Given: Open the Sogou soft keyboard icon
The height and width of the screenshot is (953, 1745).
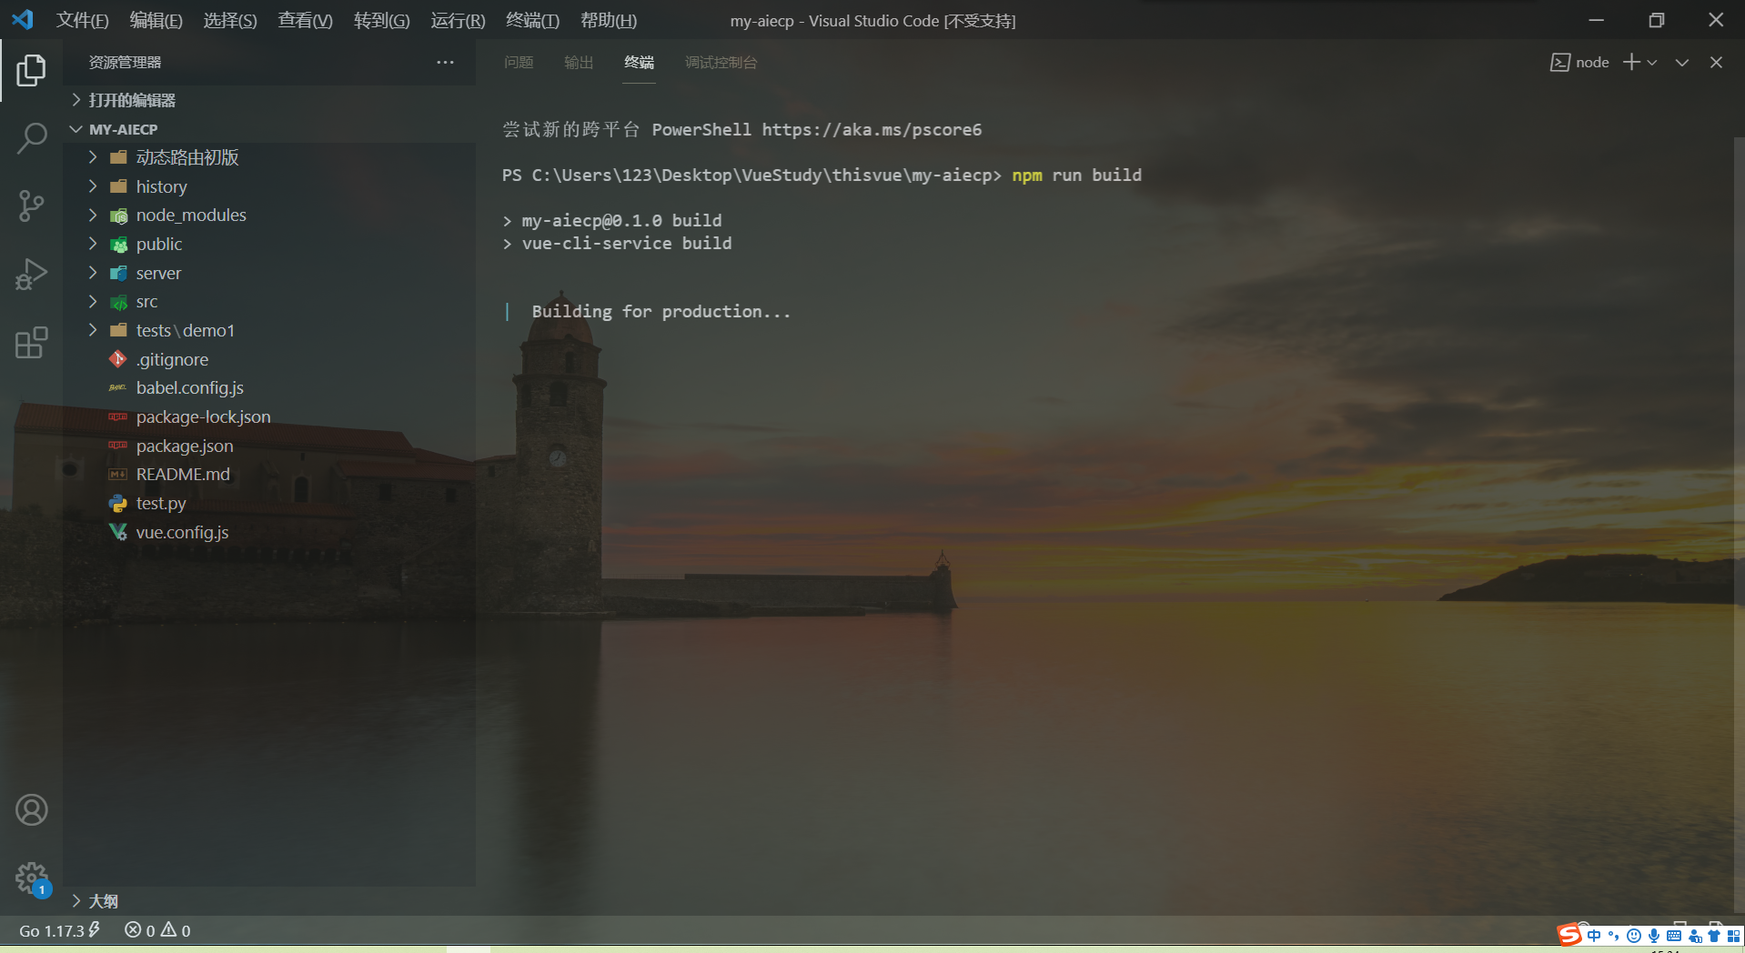Looking at the screenshot, I should 1674,936.
